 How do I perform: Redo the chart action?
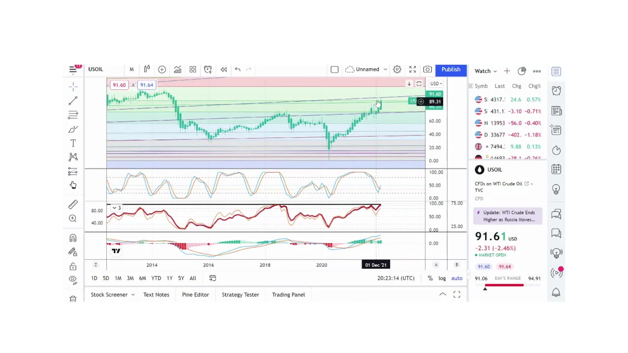(x=249, y=69)
